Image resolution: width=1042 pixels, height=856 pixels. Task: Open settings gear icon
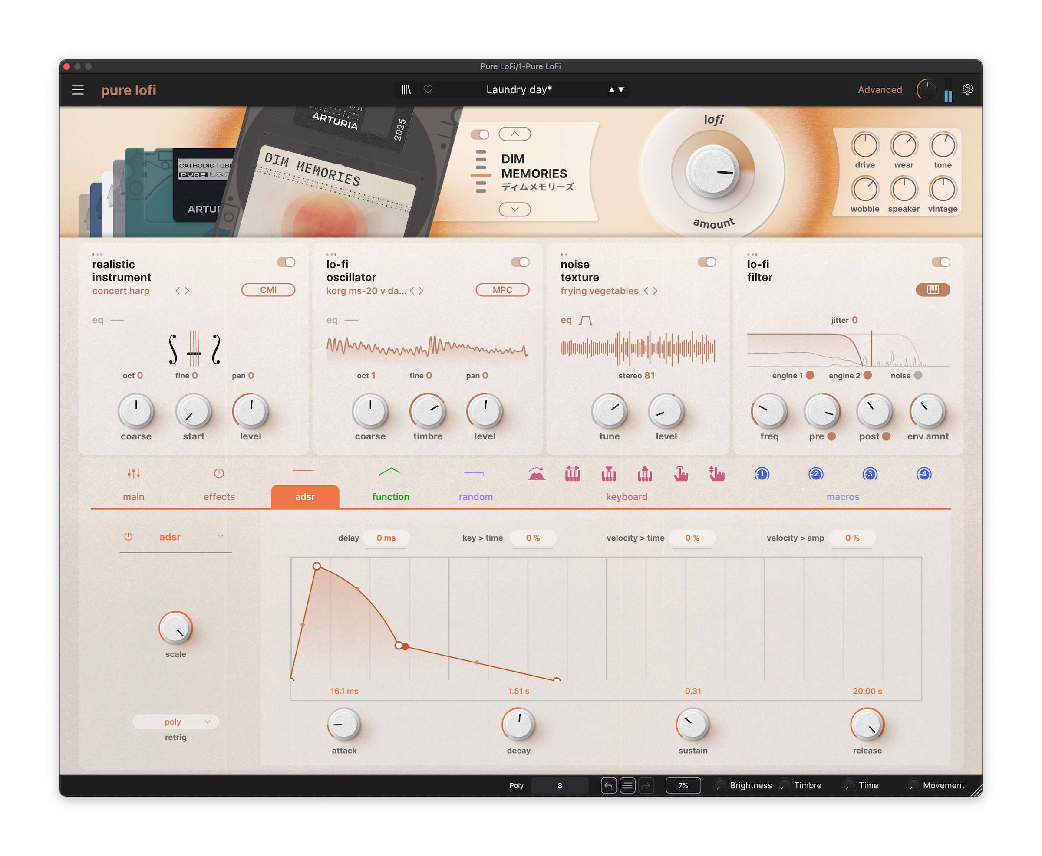pos(967,90)
